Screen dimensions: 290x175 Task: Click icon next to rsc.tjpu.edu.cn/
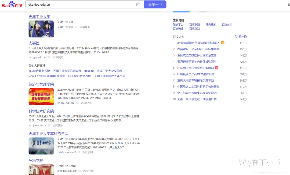pyautogui.click(x=49, y=57)
